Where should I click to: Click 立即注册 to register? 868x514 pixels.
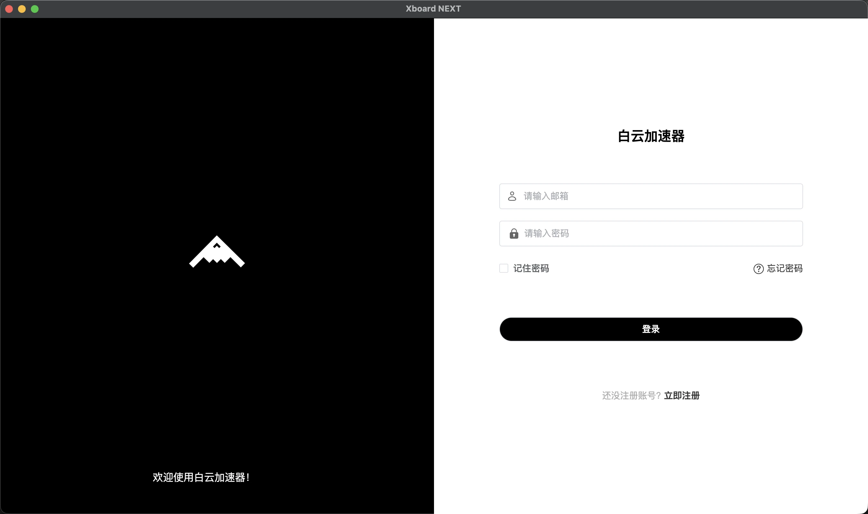(x=682, y=395)
